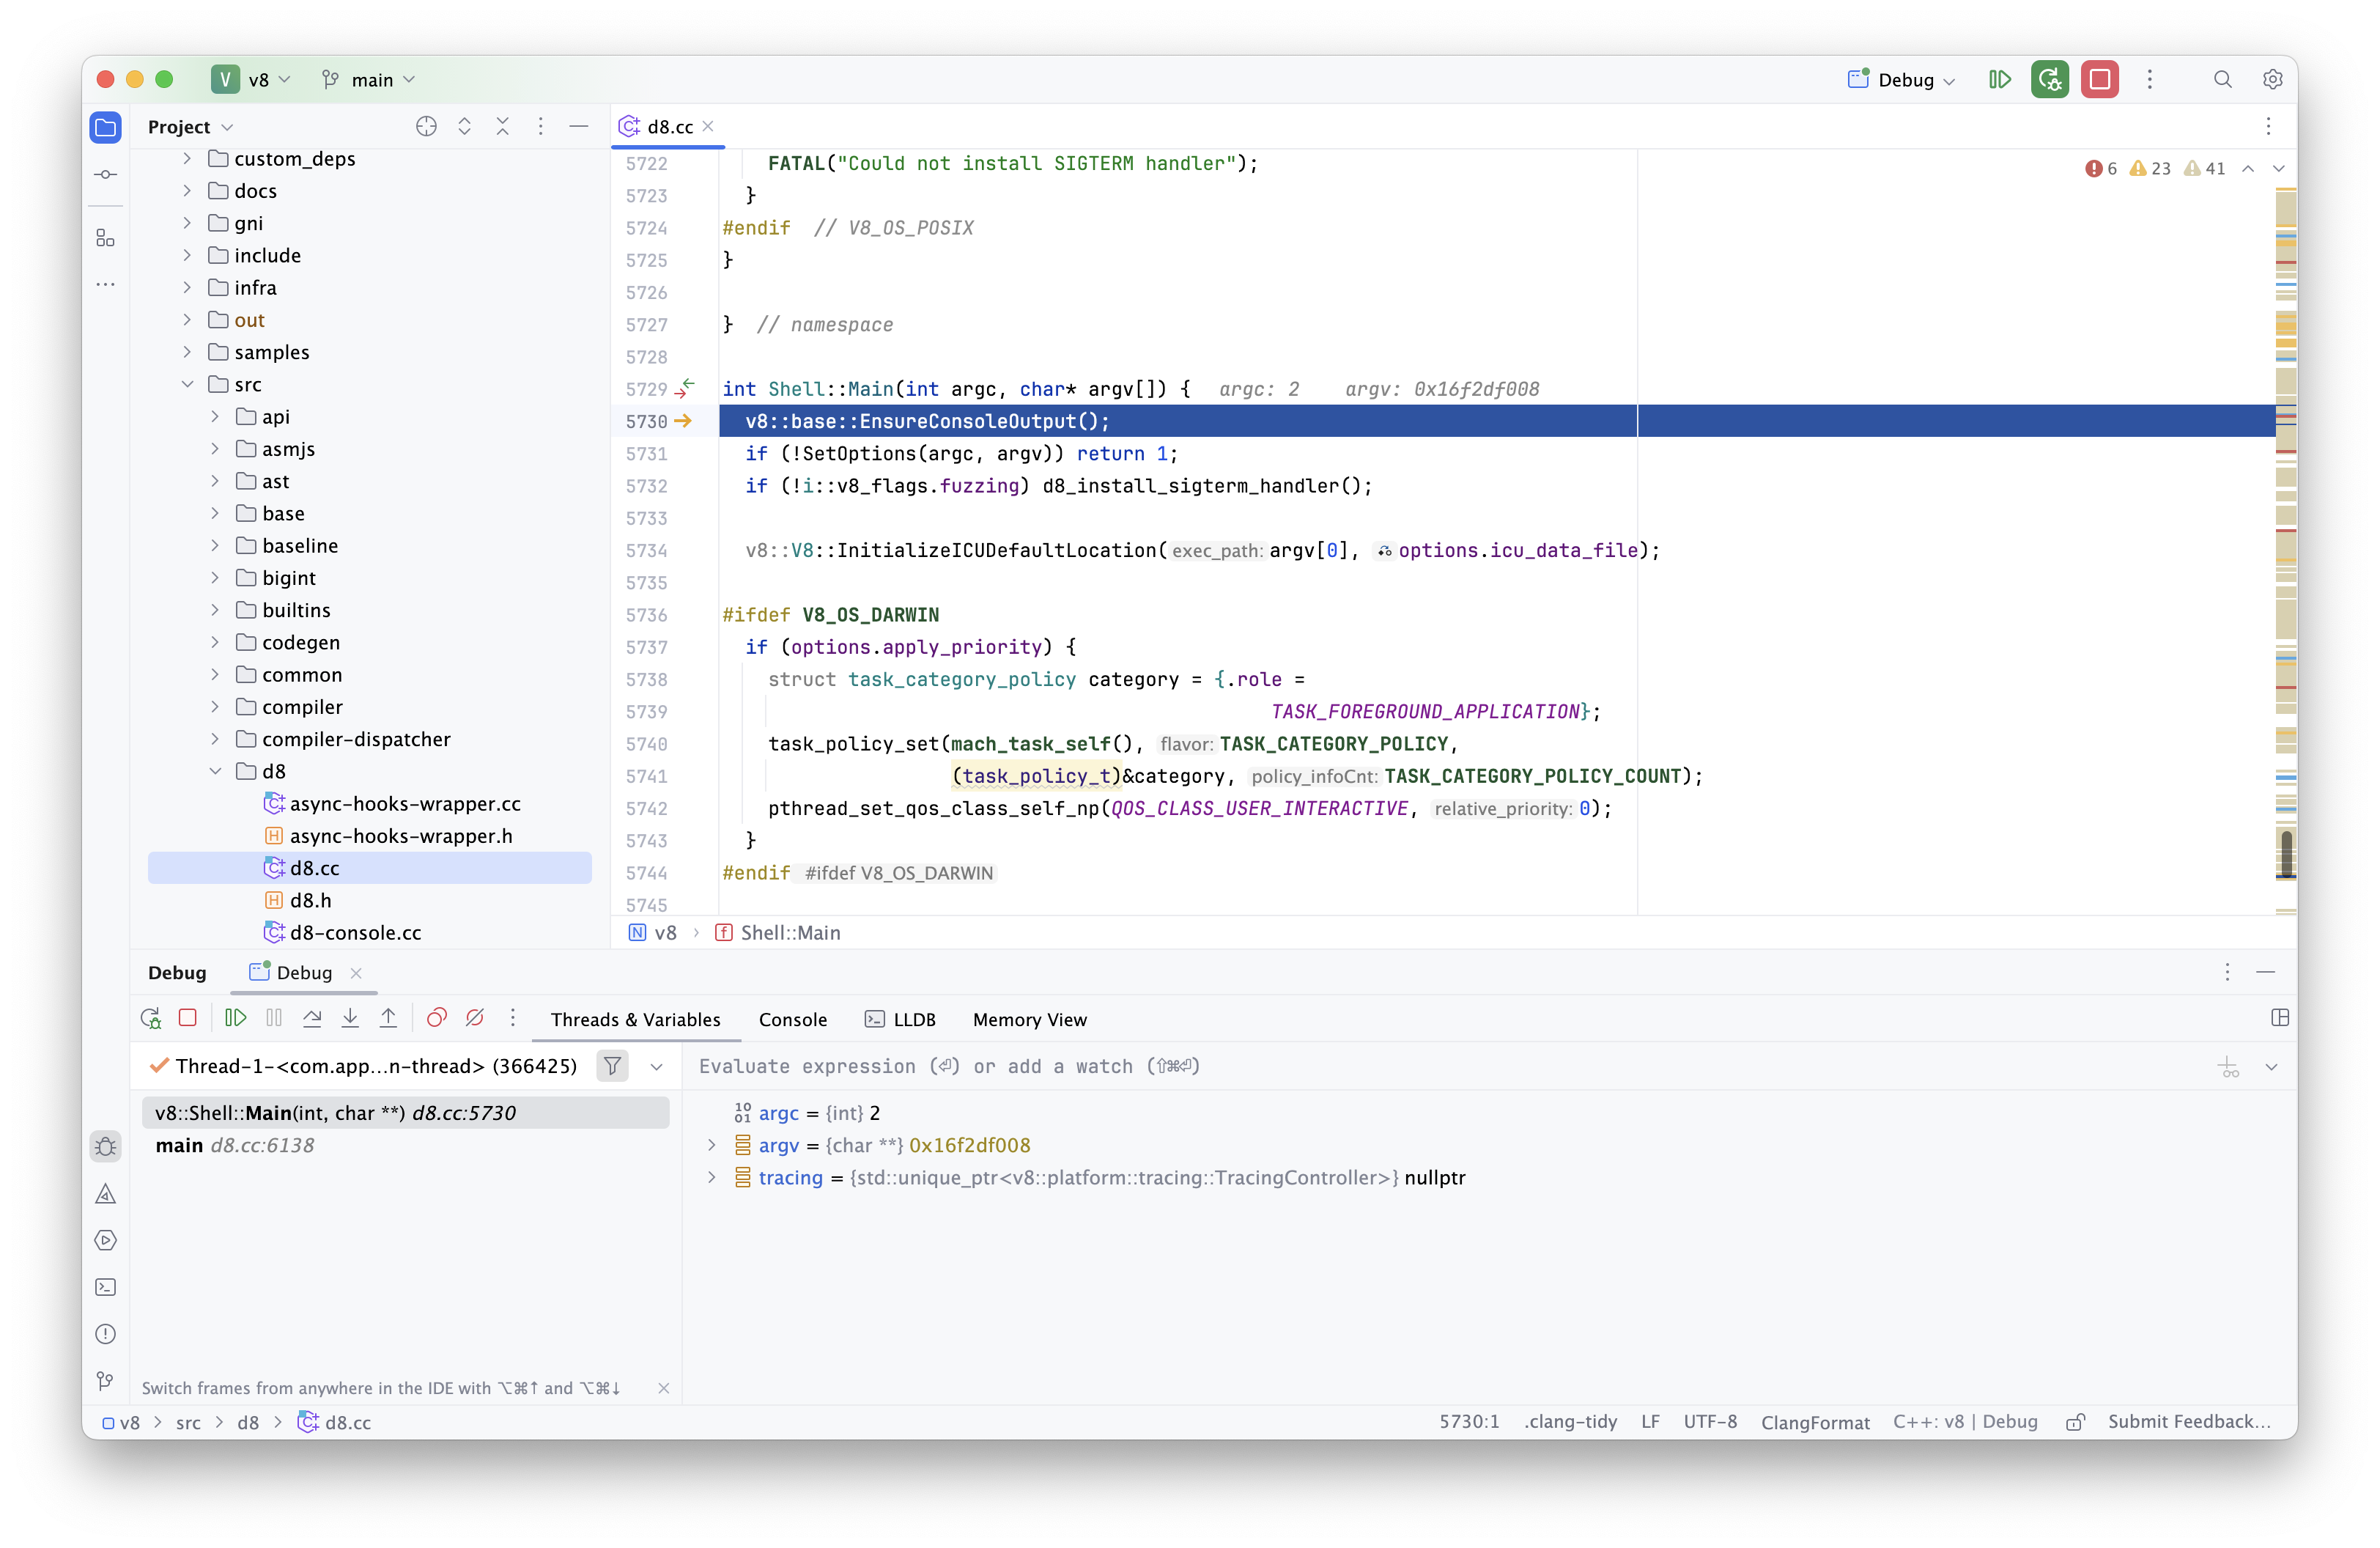Click the Step Out debug icon
Image resolution: width=2380 pixels, height=1548 pixels.
coord(388,1018)
